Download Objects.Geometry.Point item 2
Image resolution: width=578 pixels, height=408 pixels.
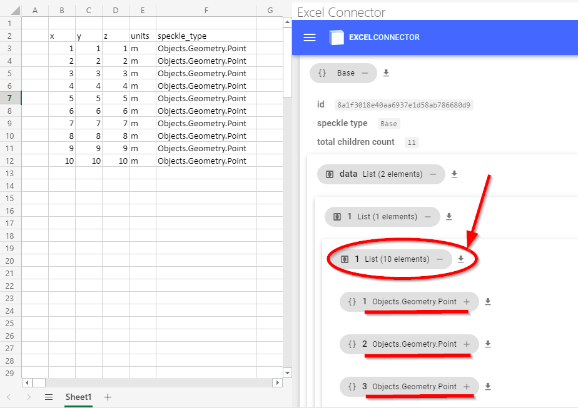tap(488, 344)
